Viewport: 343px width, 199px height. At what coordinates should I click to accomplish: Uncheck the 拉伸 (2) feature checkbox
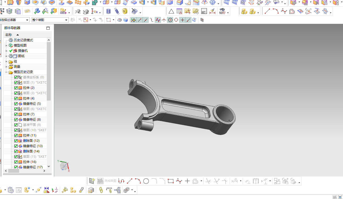point(16,88)
